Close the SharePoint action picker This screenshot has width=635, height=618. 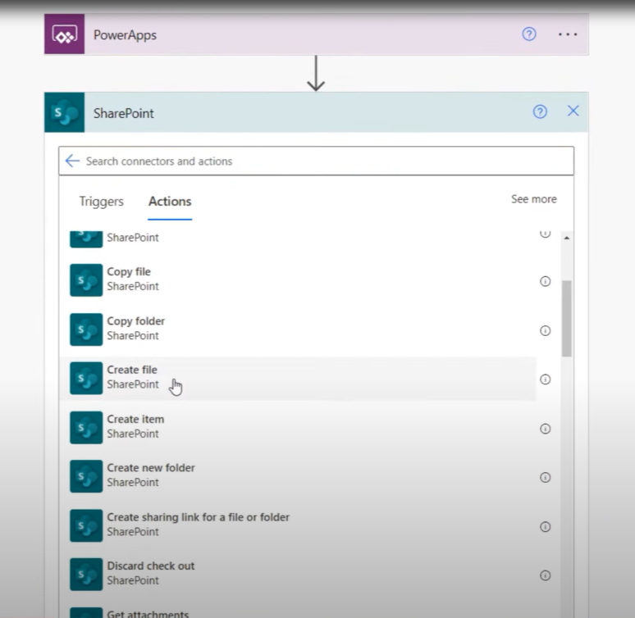click(x=573, y=111)
